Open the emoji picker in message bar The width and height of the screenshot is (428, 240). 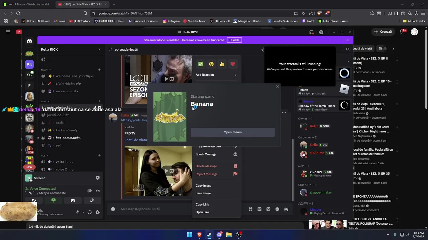pos(277,209)
